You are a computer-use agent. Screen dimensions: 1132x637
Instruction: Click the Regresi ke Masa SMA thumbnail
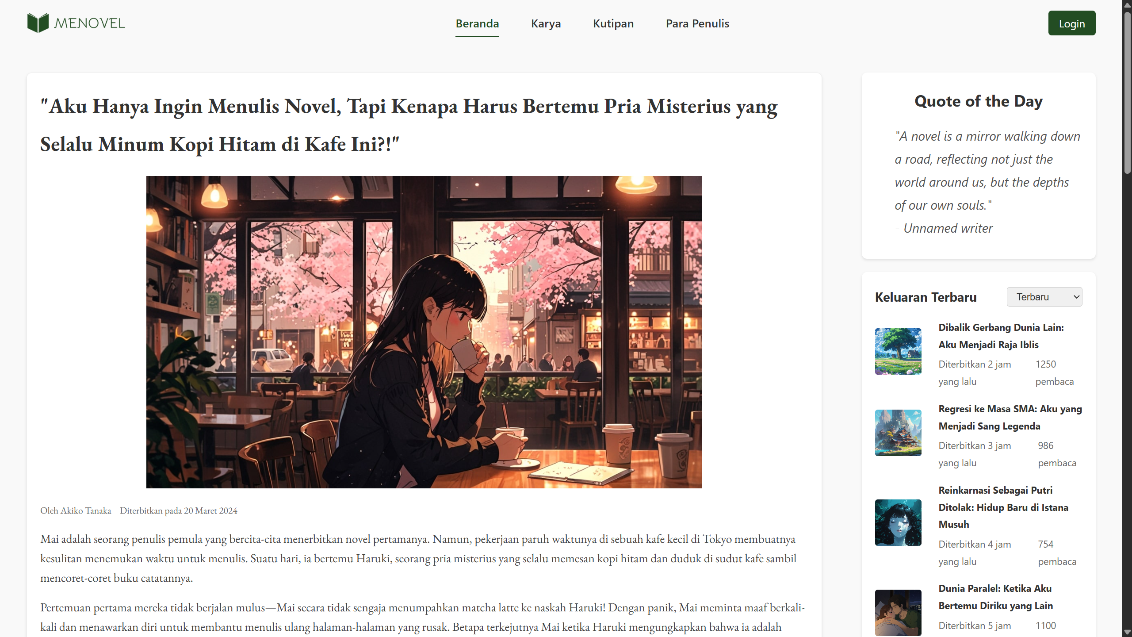[x=898, y=433]
